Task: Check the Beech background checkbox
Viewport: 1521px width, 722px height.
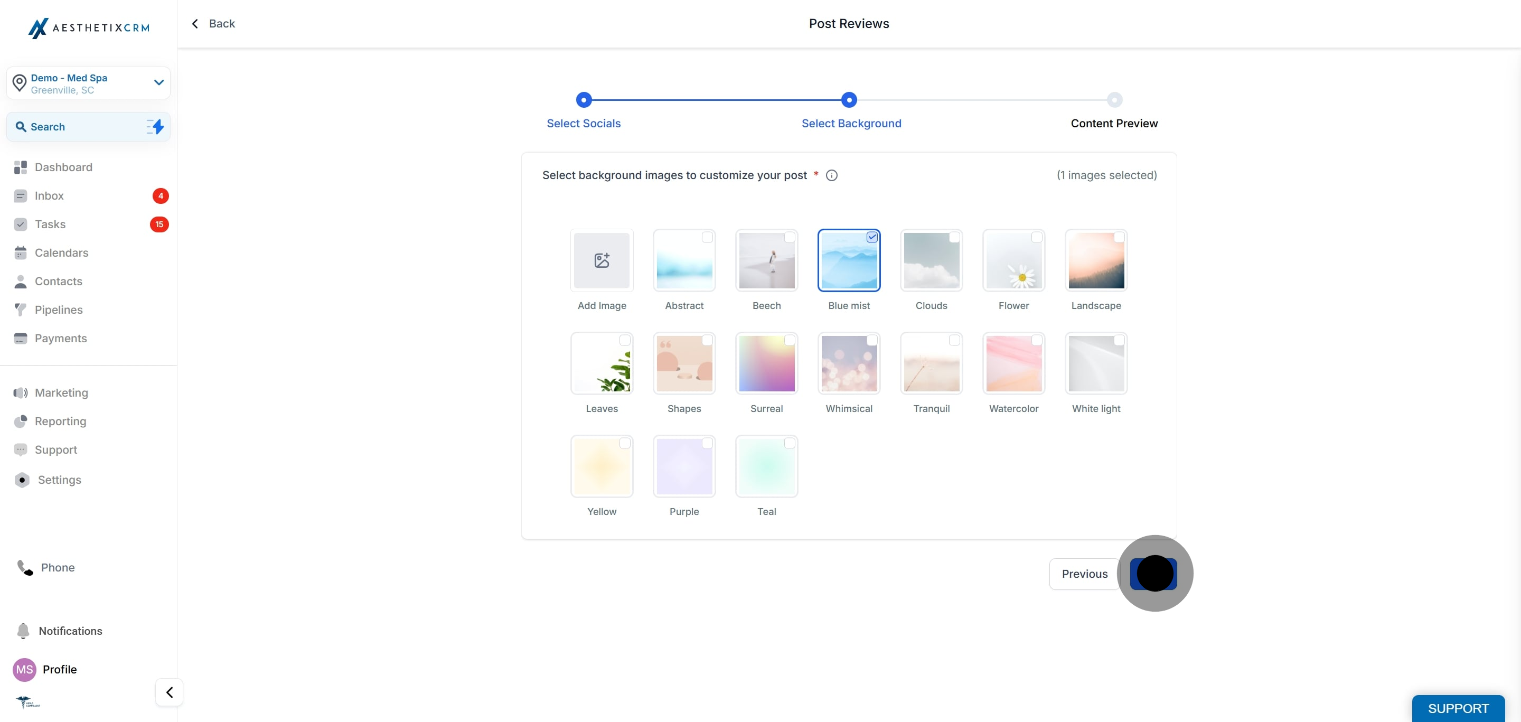Action: point(790,237)
